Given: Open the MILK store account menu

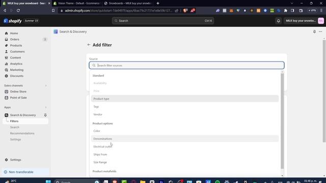Looking at the screenshot, I should click(304, 21).
